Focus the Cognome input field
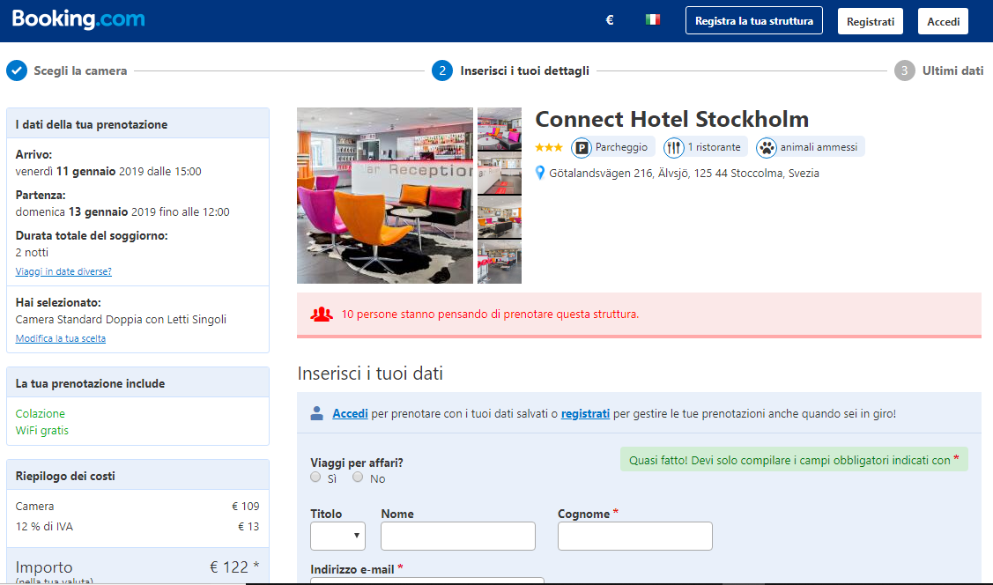Viewport: 993px width, 585px height. click(x=635, y=537)
